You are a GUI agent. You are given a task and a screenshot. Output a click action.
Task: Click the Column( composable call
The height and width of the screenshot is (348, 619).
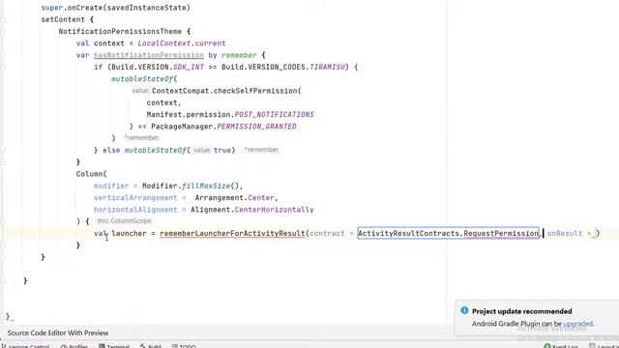pyautogui.click(x=92, y=174)
